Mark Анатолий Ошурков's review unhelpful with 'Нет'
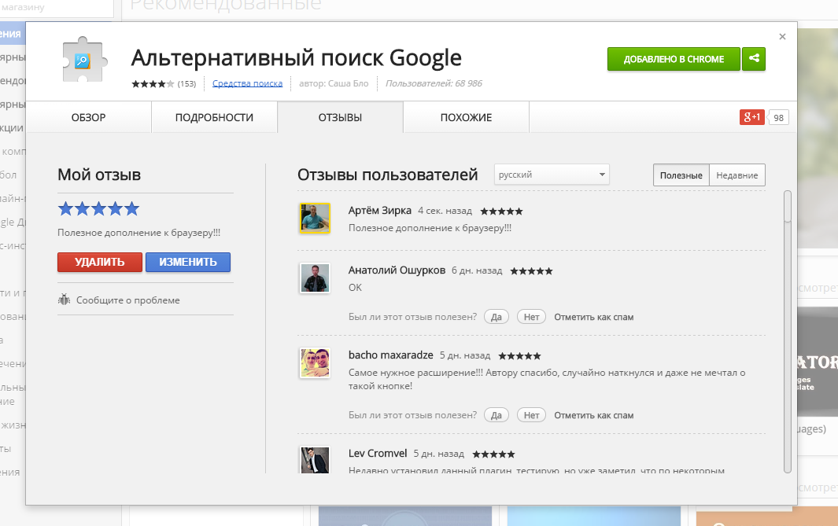838x526 pixels. click(x=531, y=317)
